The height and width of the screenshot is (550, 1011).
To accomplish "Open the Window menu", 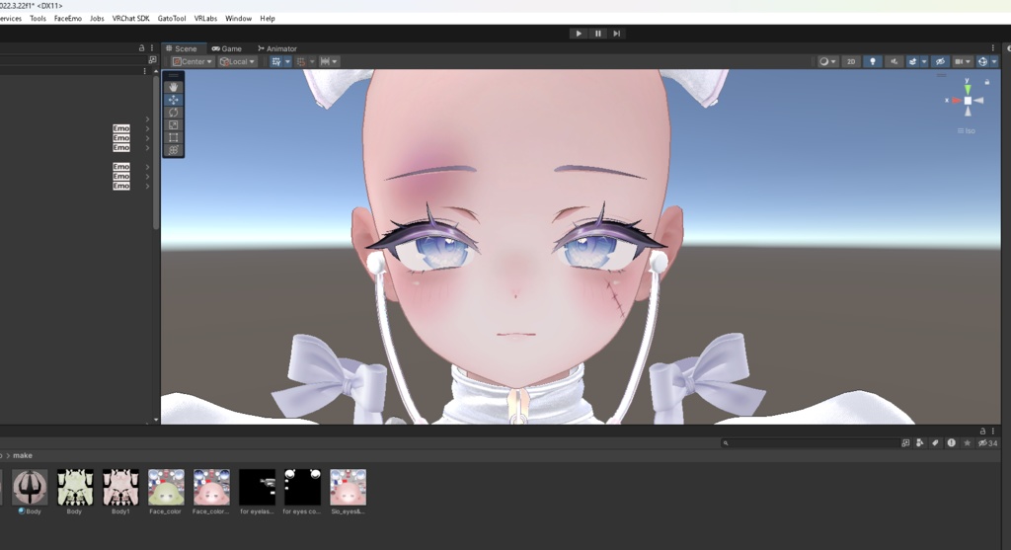I will click(238, 19).
